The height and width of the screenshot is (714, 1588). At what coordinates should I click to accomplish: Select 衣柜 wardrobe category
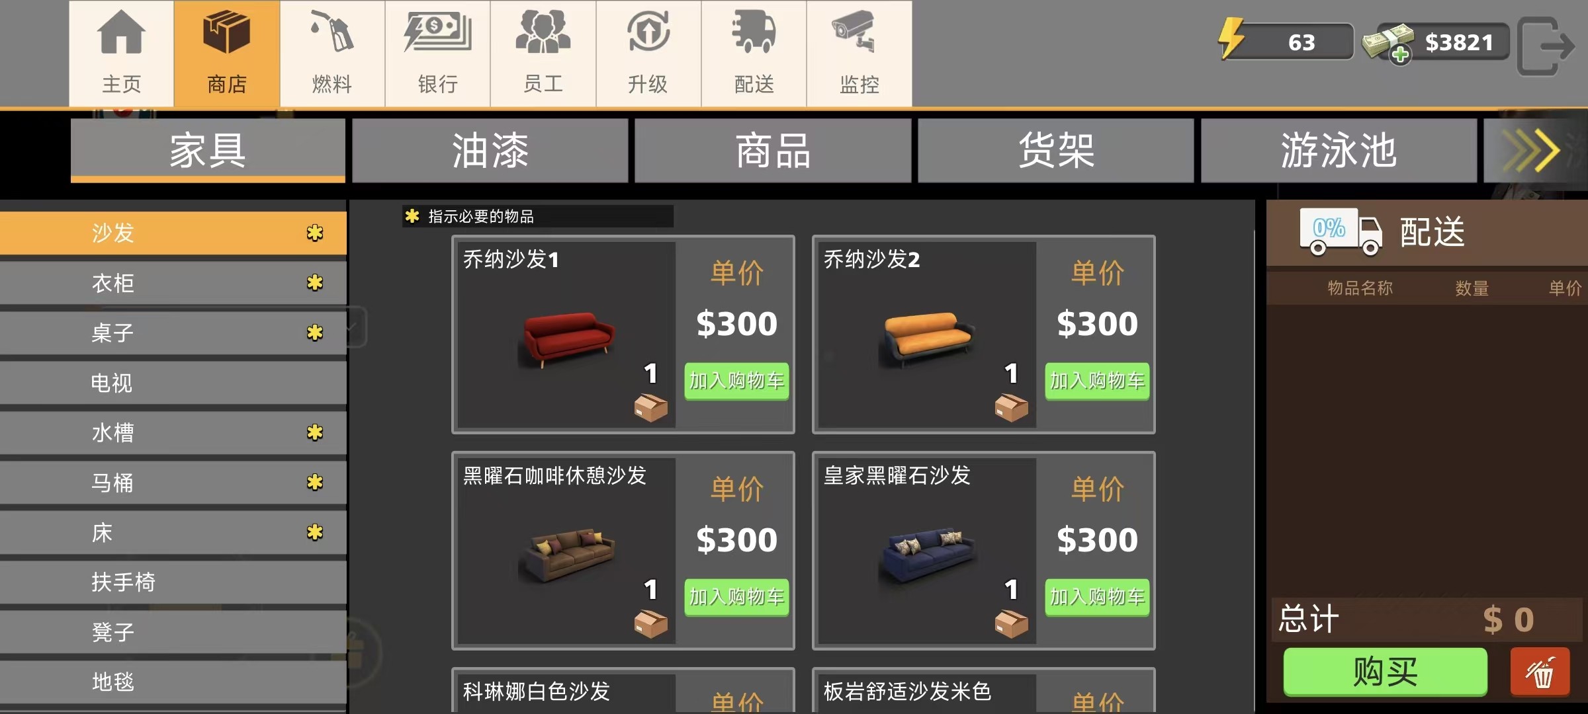click(x=173, y=283)
